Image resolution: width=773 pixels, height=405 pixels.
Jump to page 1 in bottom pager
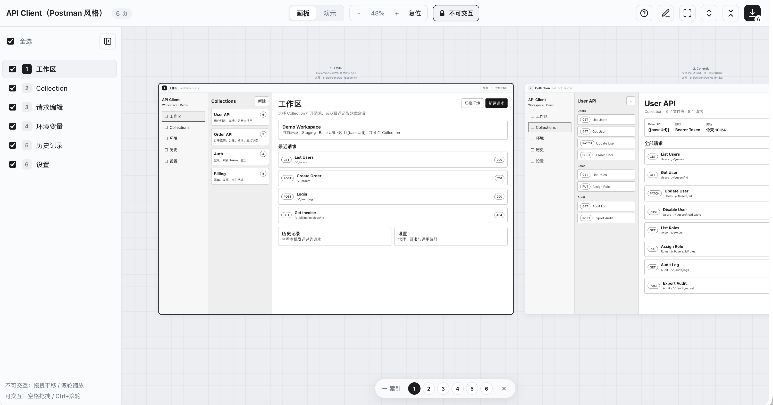tap(414, 389)
